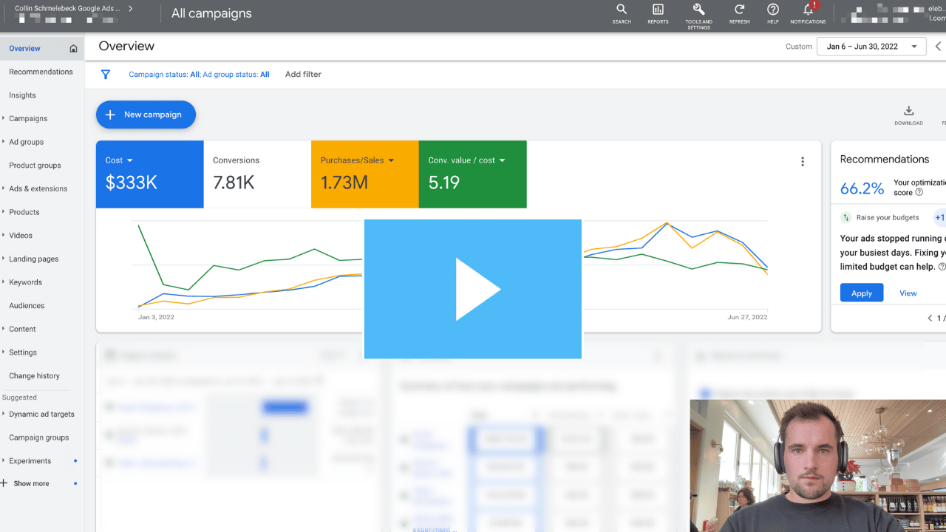Viewport: 946px width, 532px height.
Task: Click the Refresh icon
Action: (x=739, y=10)
